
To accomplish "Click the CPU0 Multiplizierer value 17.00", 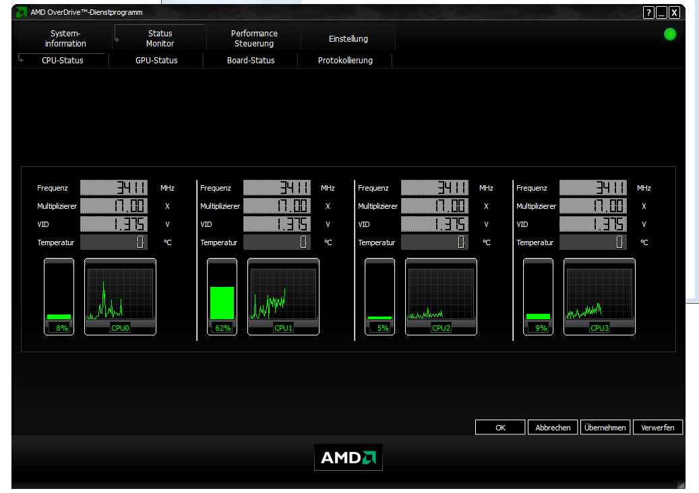I will (114, 205).
